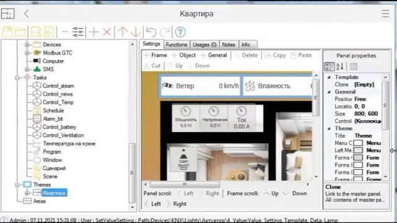Click the General add button
This screenshot has height=223, width=397.
(x=213, y=55)
